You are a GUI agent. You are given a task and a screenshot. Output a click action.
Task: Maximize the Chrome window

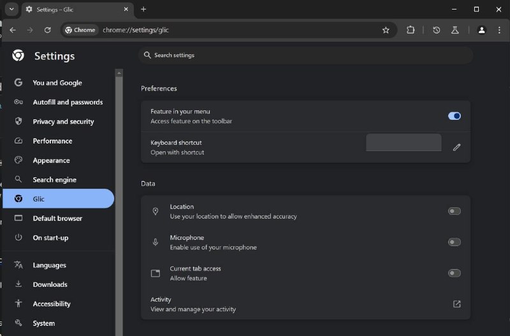[476, 9]
